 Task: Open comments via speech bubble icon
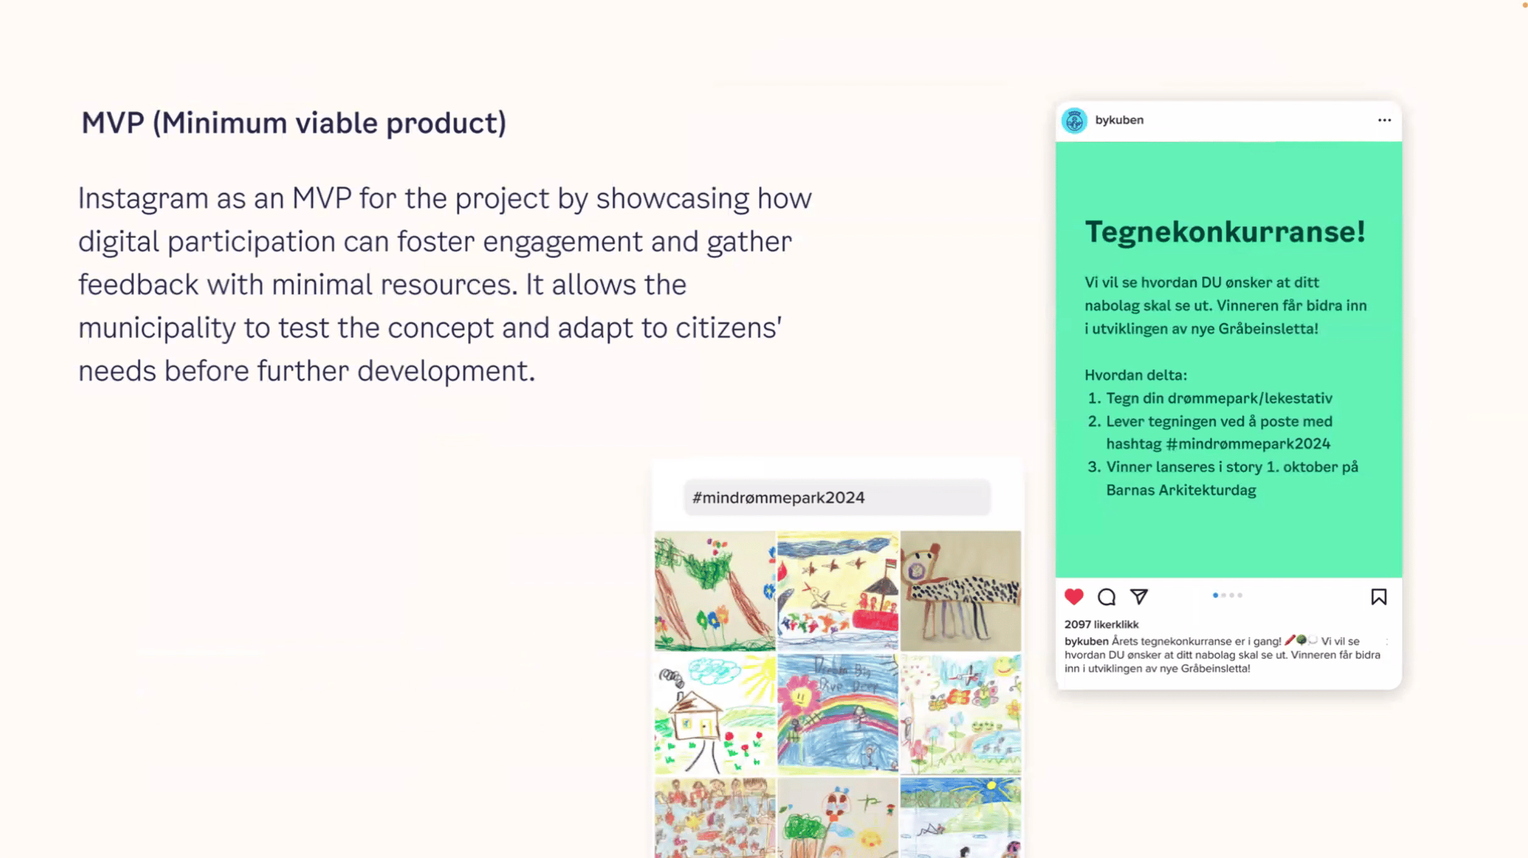[x=1106, y=596]
